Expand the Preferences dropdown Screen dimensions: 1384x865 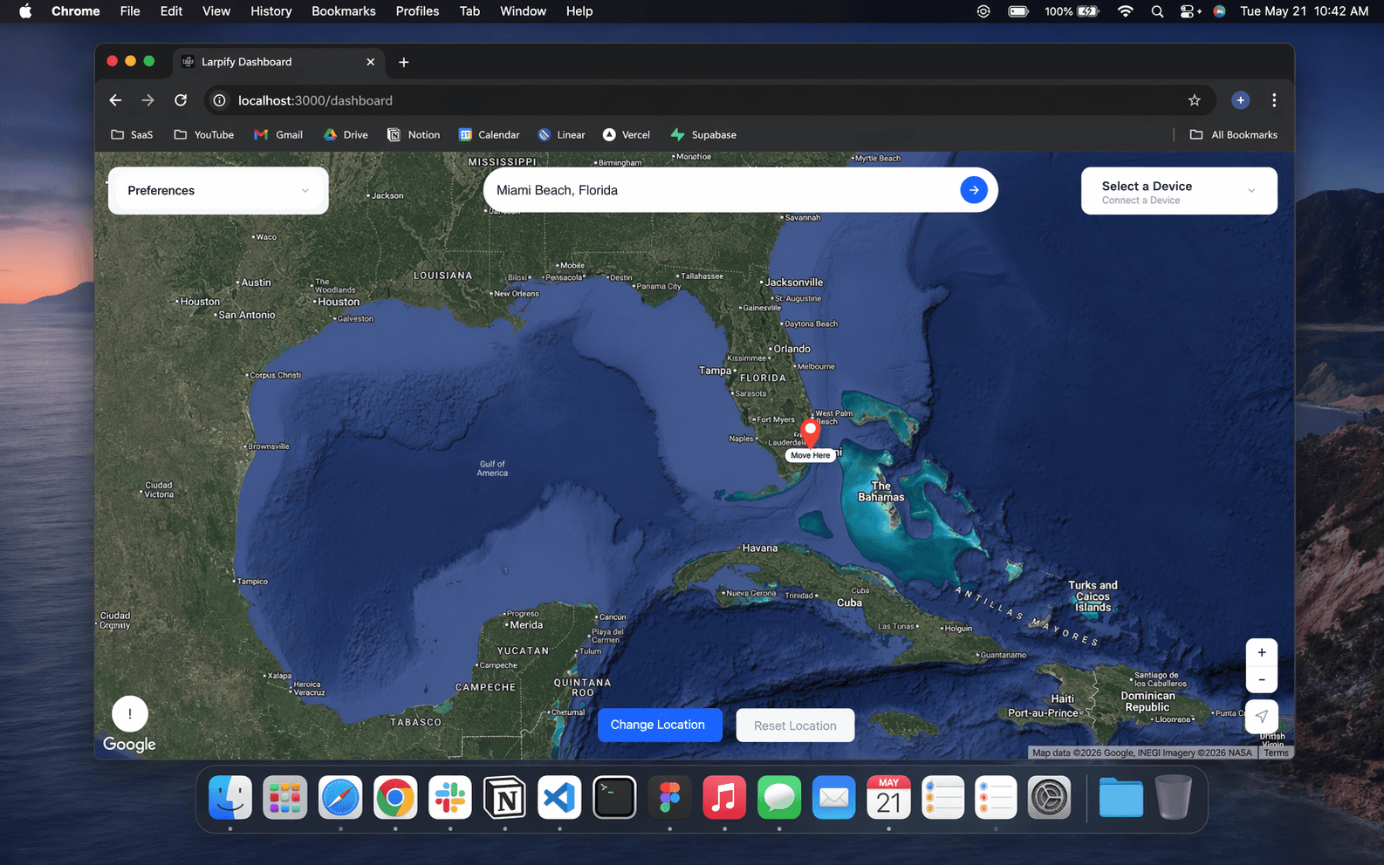[x=218, y=190]
